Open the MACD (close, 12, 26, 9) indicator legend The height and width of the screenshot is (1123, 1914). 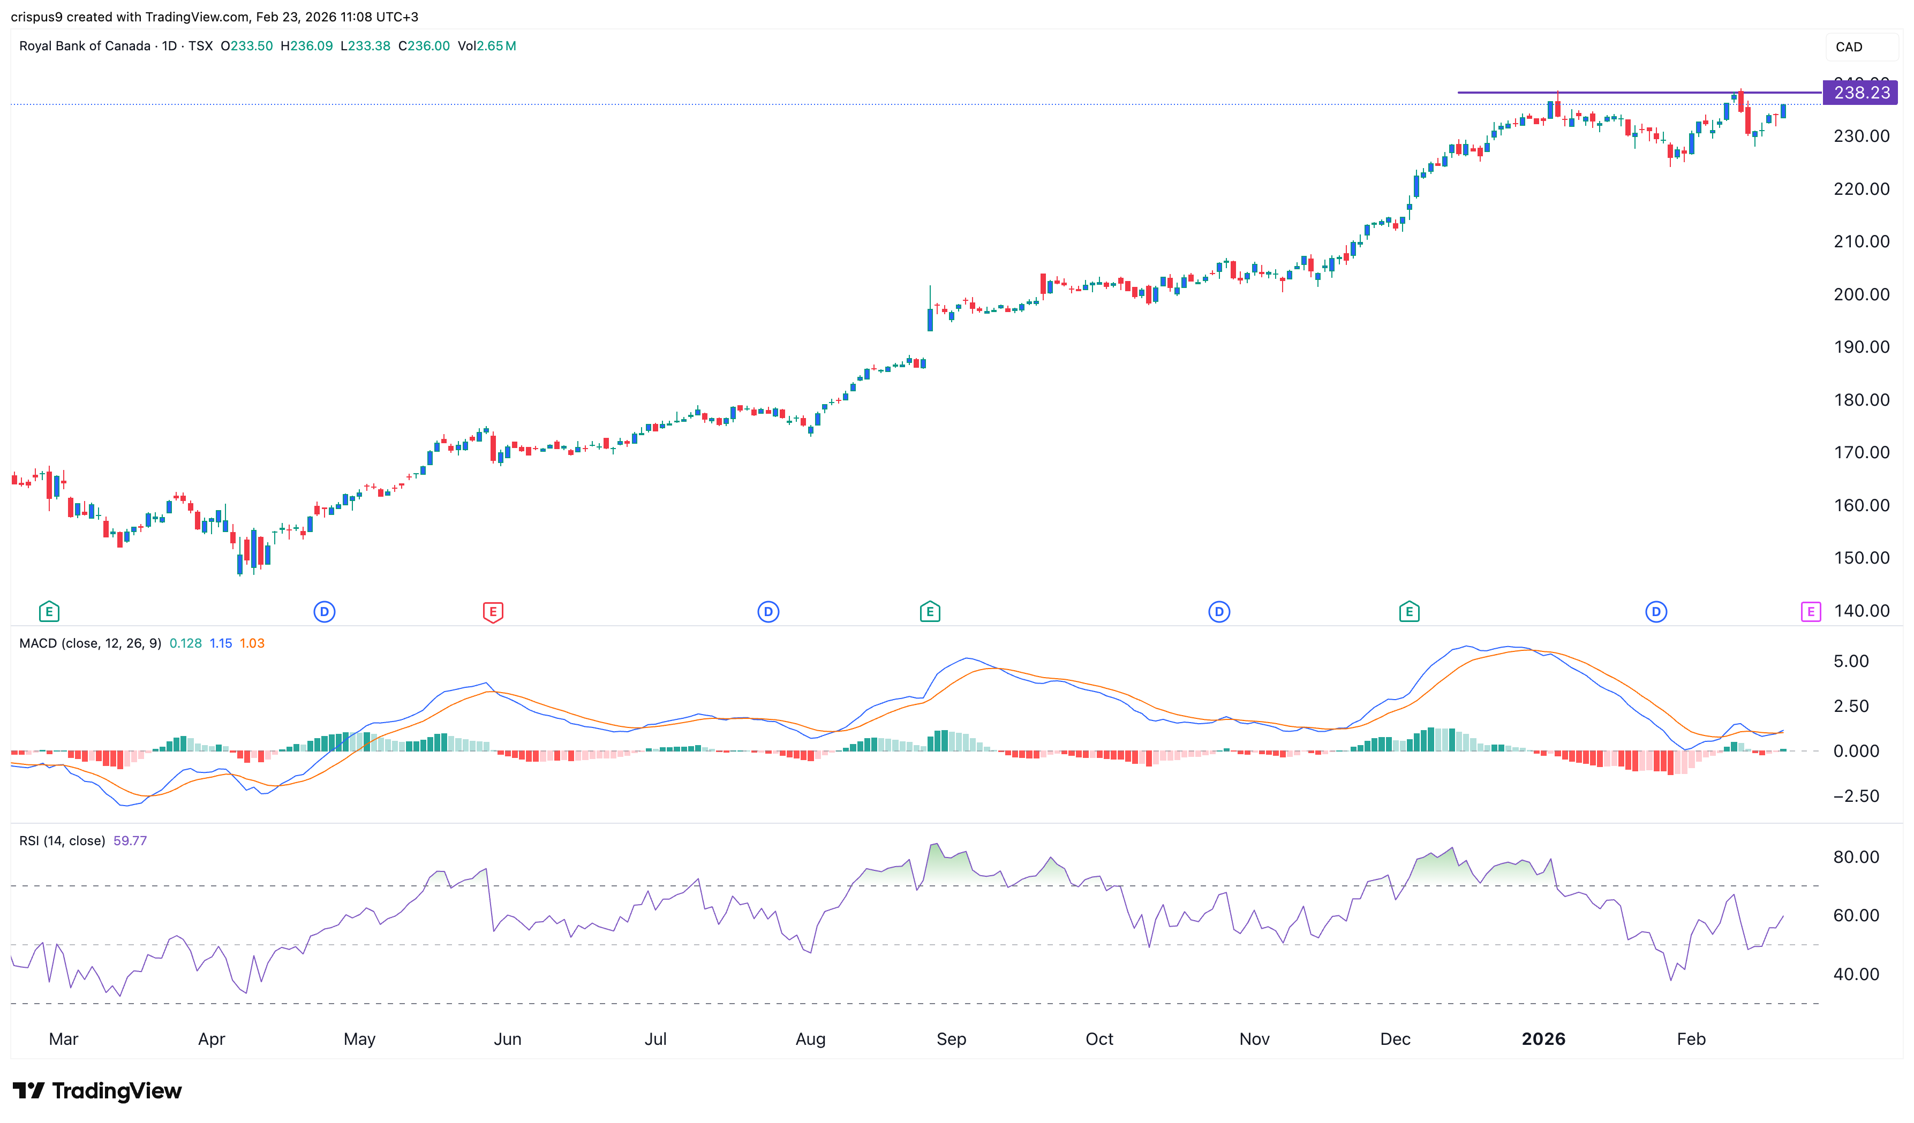89,643
